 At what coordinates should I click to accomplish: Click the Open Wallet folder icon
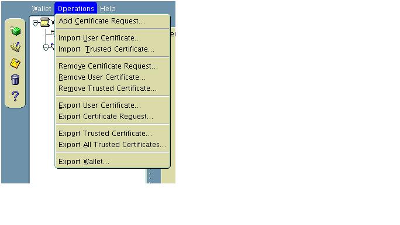15,47
